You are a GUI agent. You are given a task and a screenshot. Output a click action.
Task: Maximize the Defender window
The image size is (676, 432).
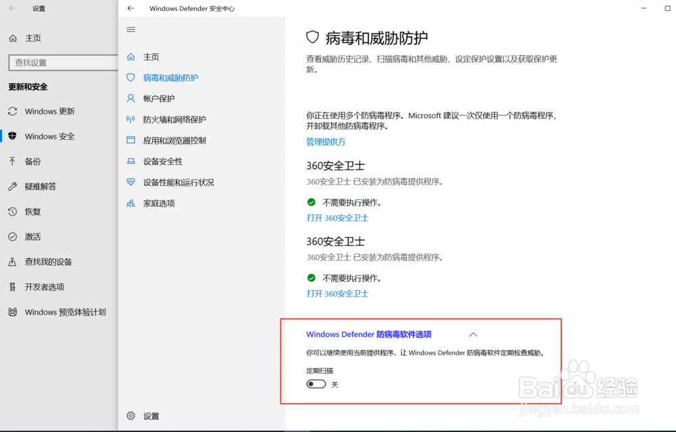point(667,8)
